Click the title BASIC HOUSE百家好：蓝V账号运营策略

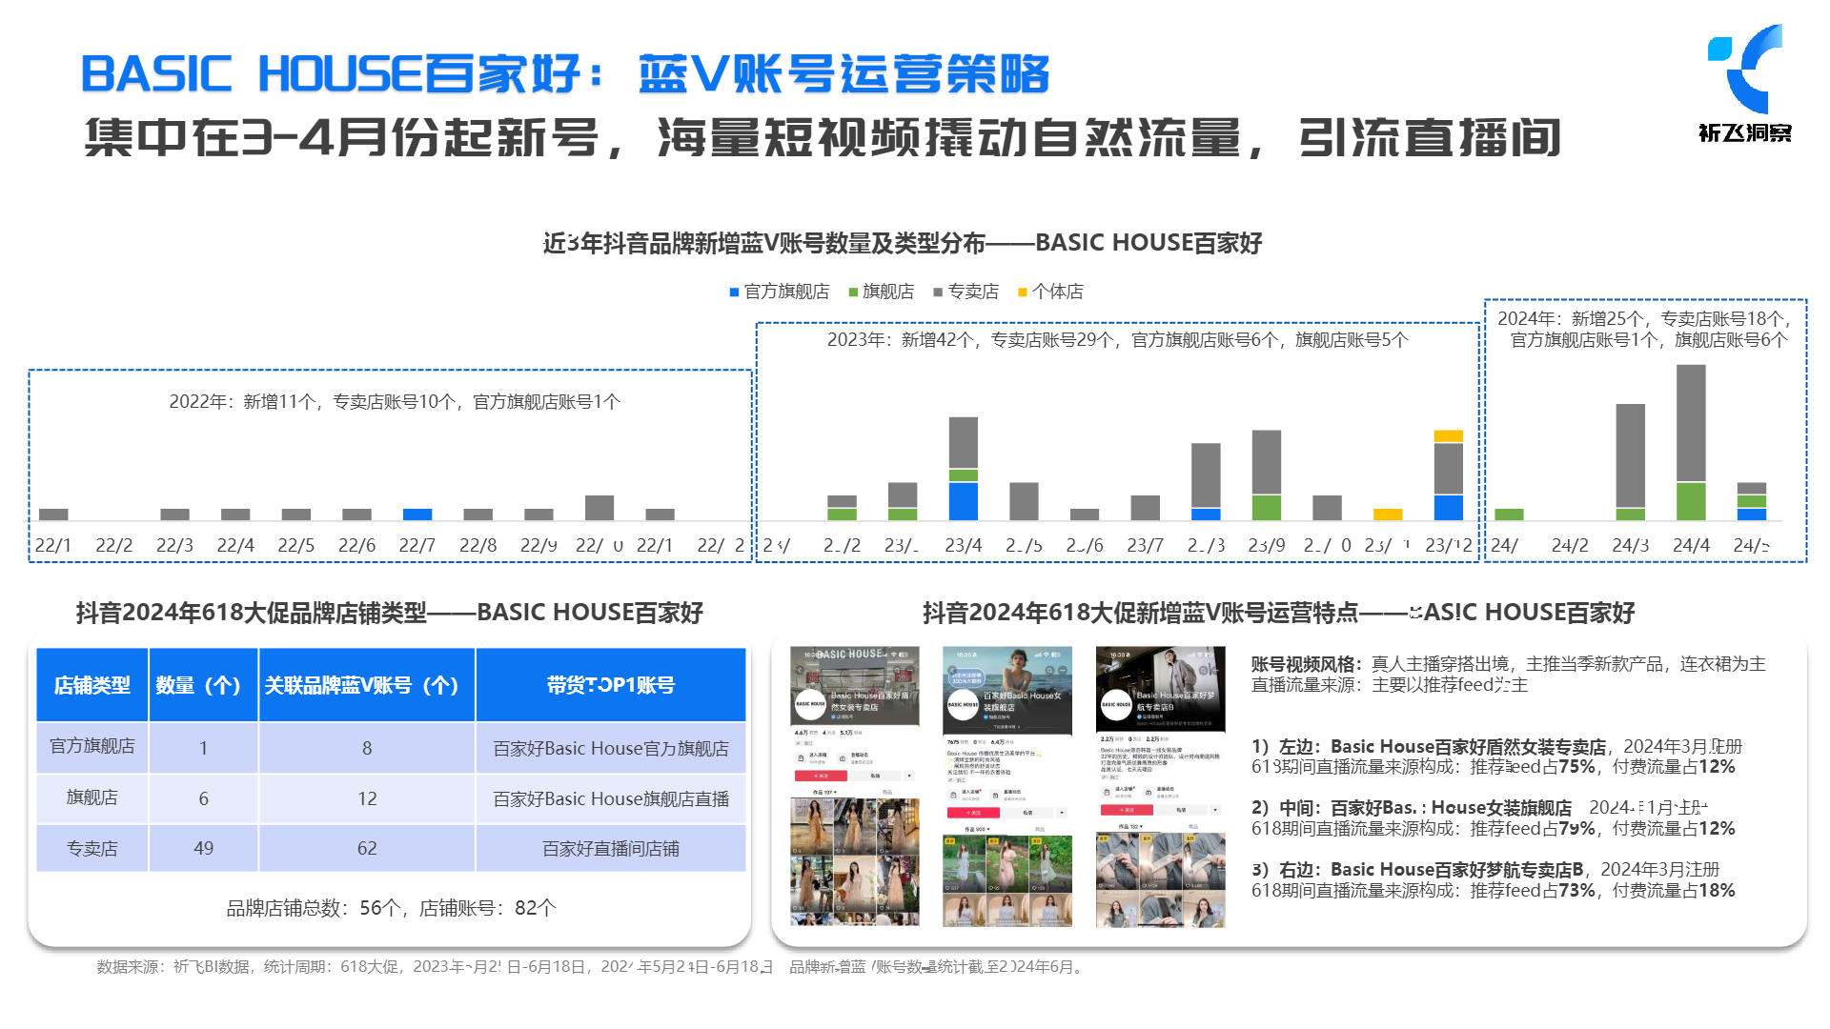click(x=565, y=74)
